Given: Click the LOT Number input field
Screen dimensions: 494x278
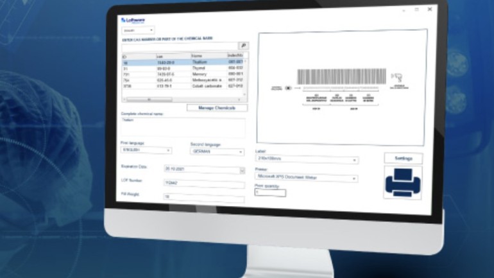Looking at the screenshot, I should pos(204,183).
